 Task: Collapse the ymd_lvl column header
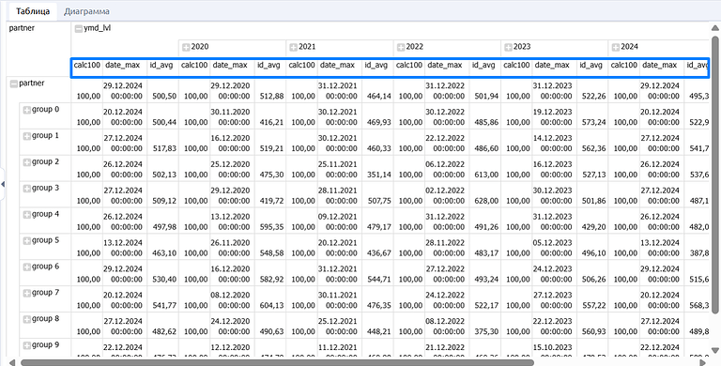coord(79,28)
